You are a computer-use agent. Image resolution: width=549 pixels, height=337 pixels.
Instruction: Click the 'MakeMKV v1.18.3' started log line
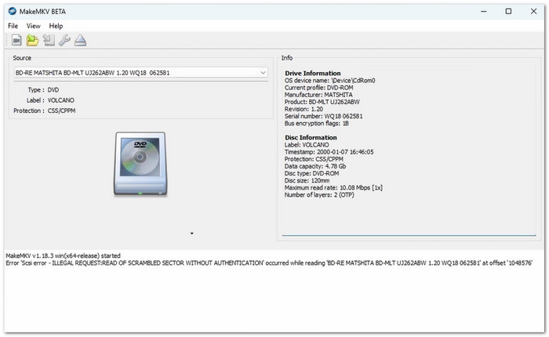click(63, 255)
